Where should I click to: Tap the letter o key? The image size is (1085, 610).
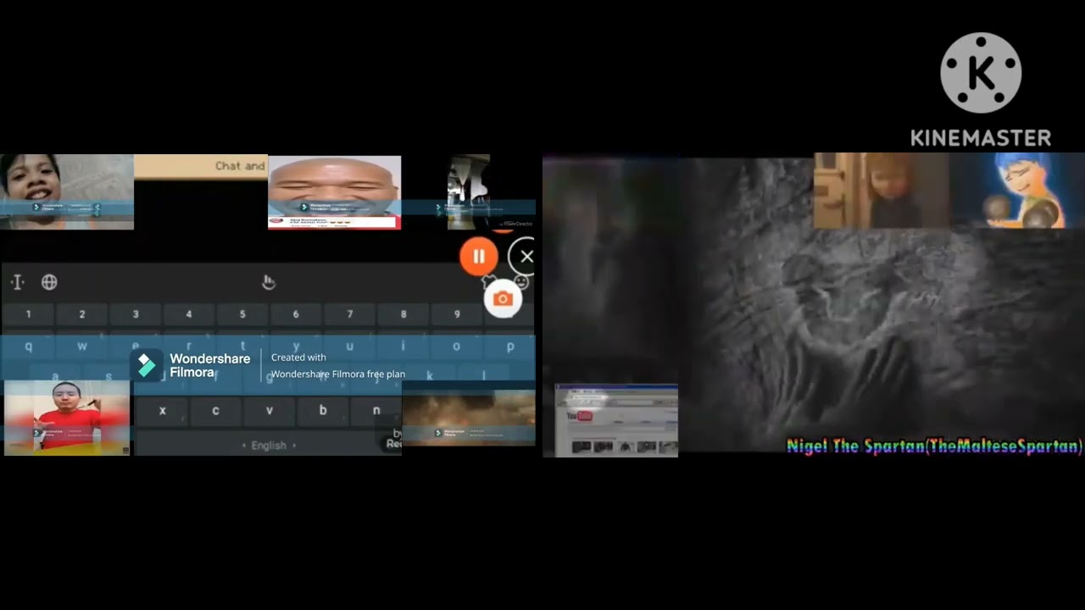point(457,346)
